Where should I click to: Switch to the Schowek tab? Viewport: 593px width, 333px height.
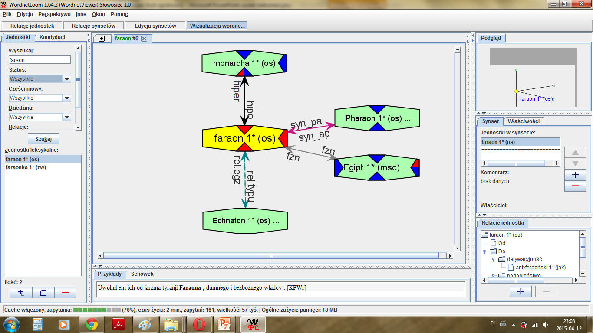(x=142, y=274)
